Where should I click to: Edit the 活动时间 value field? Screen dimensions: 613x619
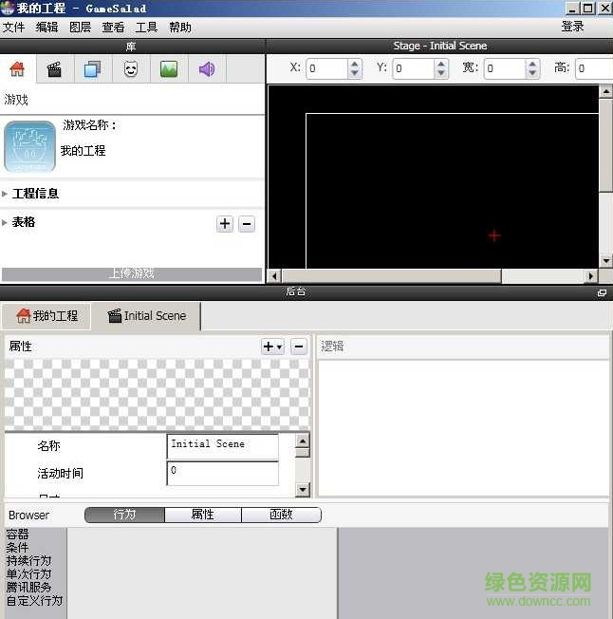[x=223, y=473]
